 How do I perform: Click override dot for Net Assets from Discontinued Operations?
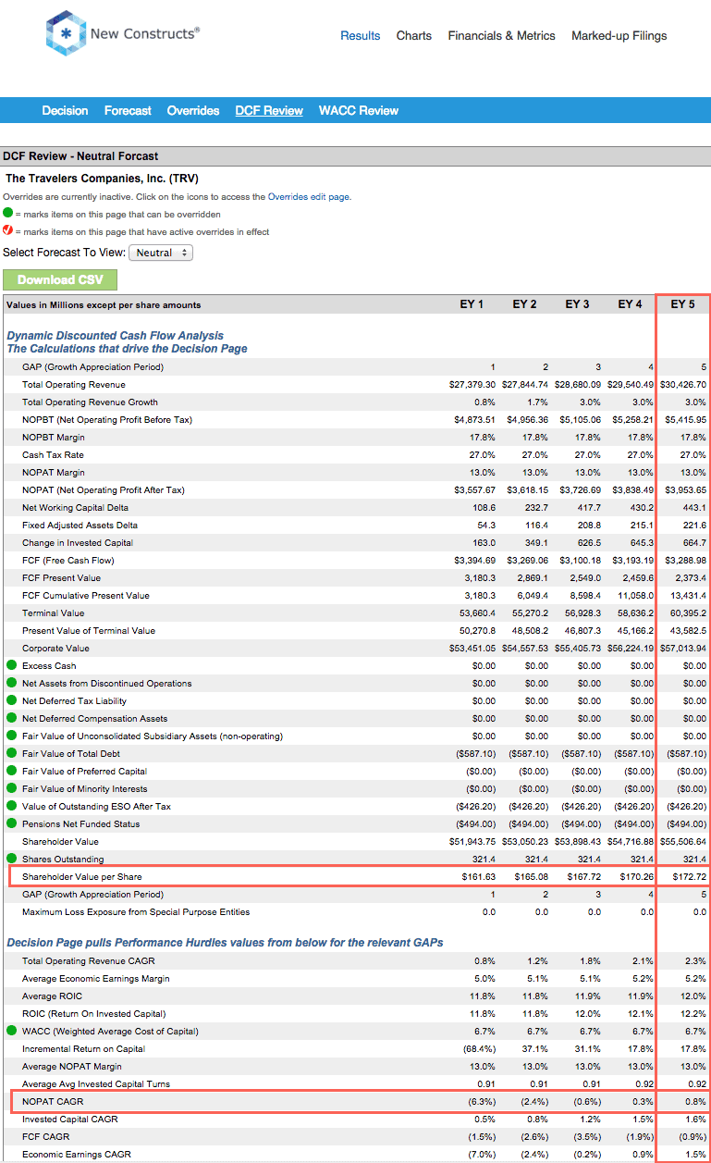pos(11,683)
